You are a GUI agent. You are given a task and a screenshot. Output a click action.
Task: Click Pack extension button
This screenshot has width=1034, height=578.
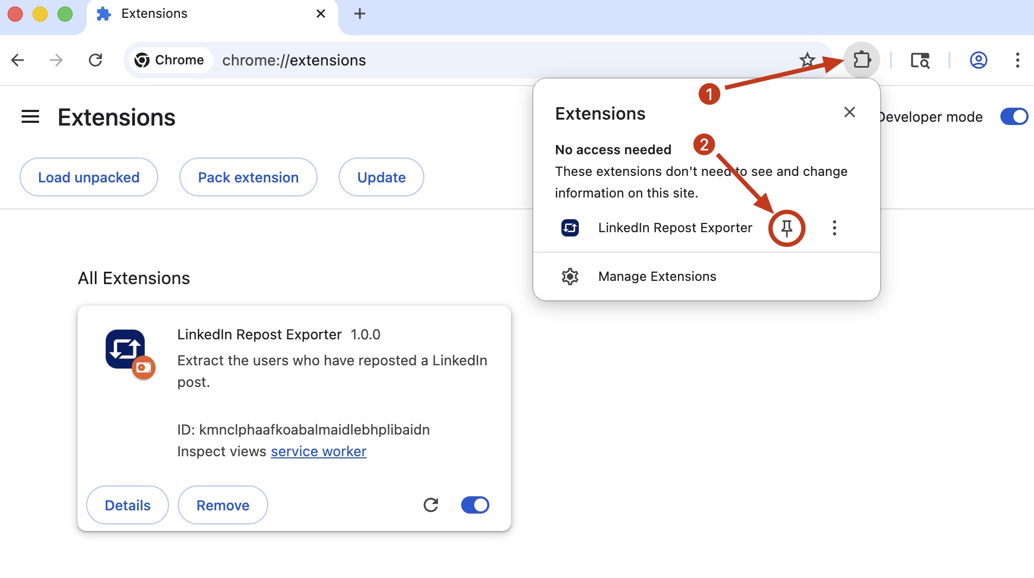point(248,177)
